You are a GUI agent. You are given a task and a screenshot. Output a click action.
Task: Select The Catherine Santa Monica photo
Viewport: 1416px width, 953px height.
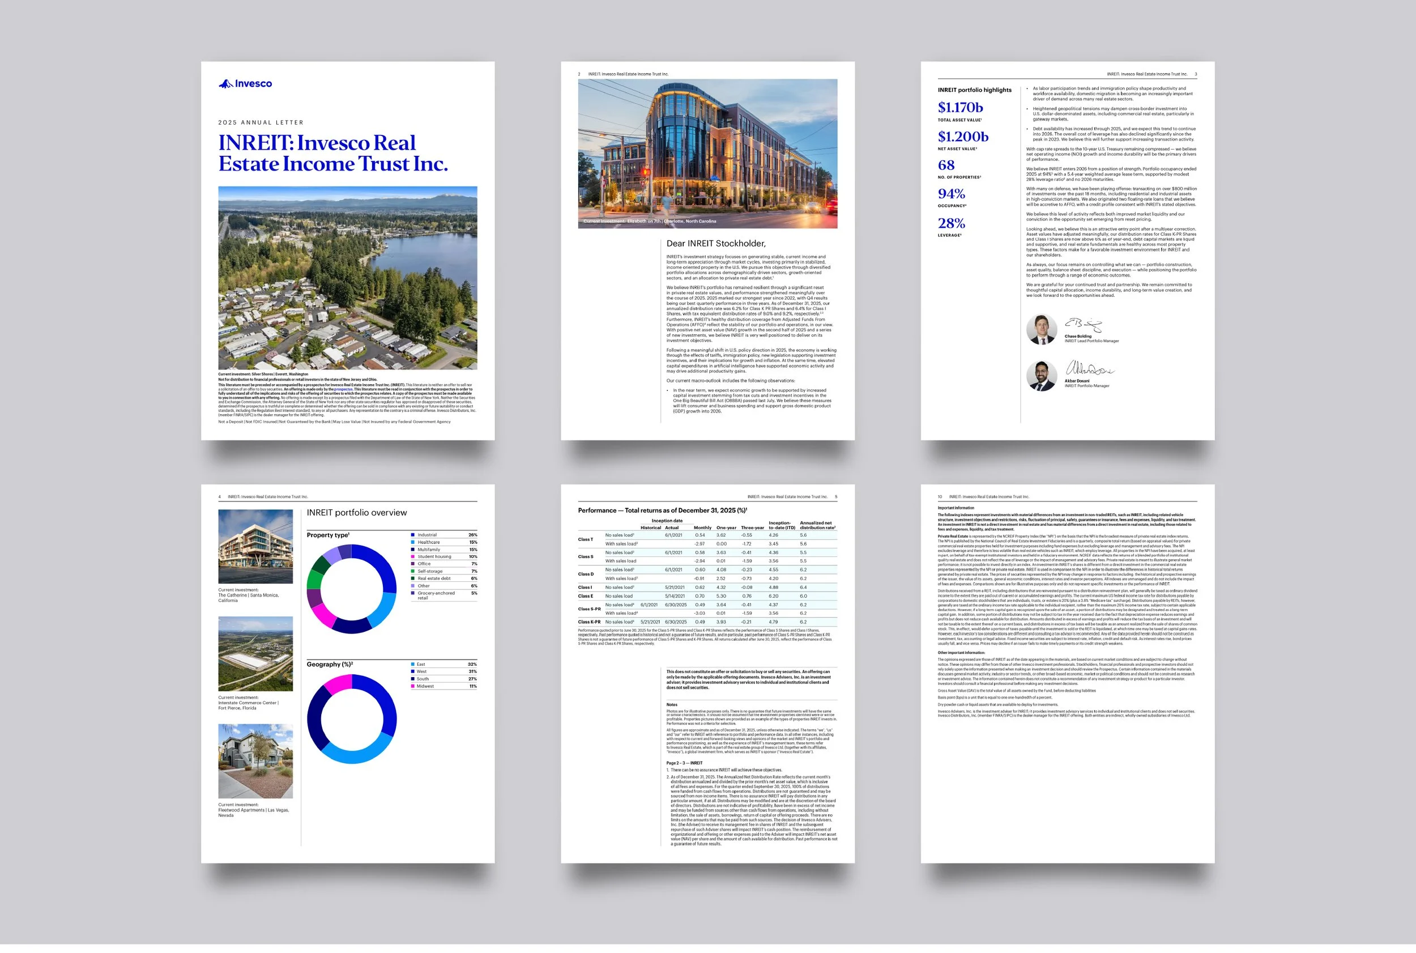coord(255,546)
